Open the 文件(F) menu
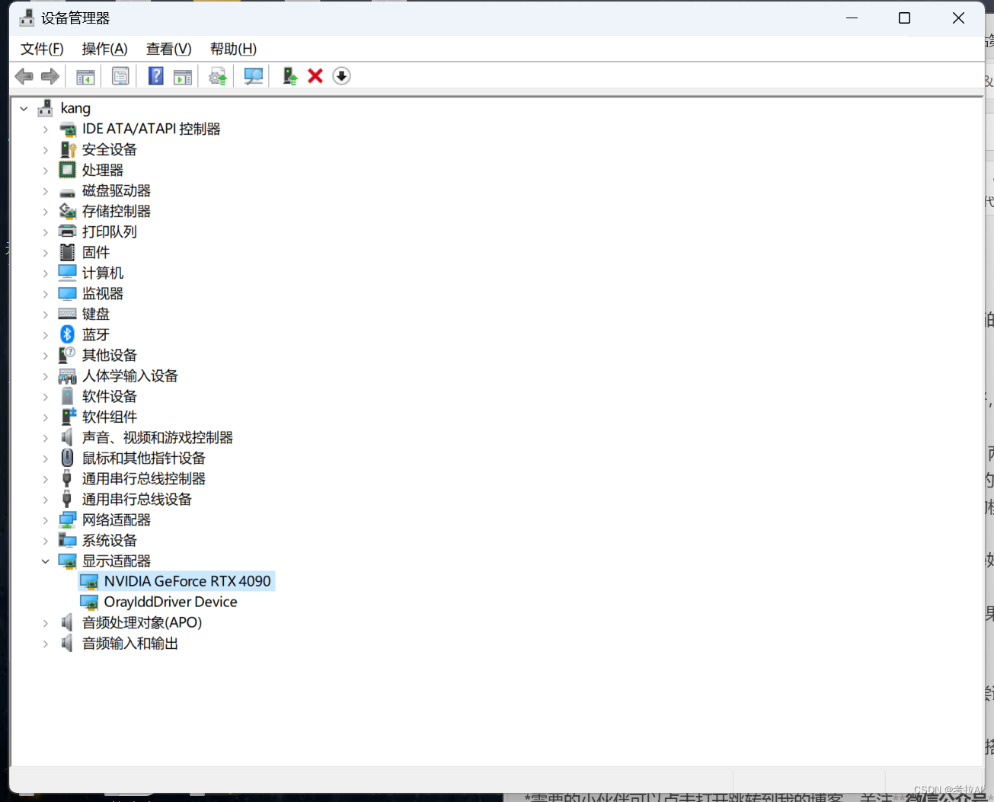This screenshot has height=802, width=994. click(42, 49)
